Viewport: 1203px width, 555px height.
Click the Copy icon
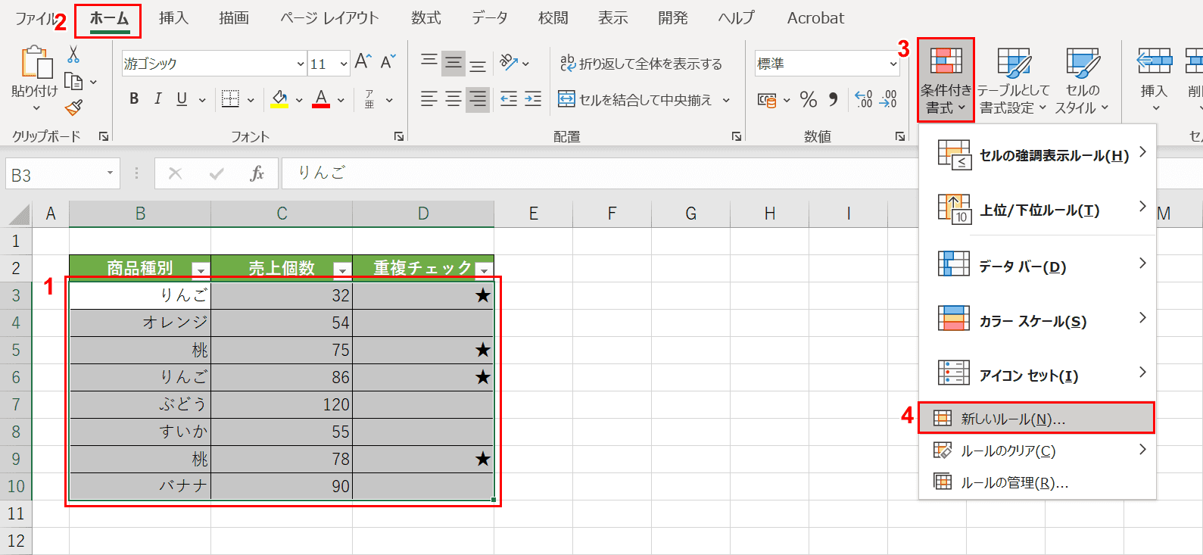73,81
